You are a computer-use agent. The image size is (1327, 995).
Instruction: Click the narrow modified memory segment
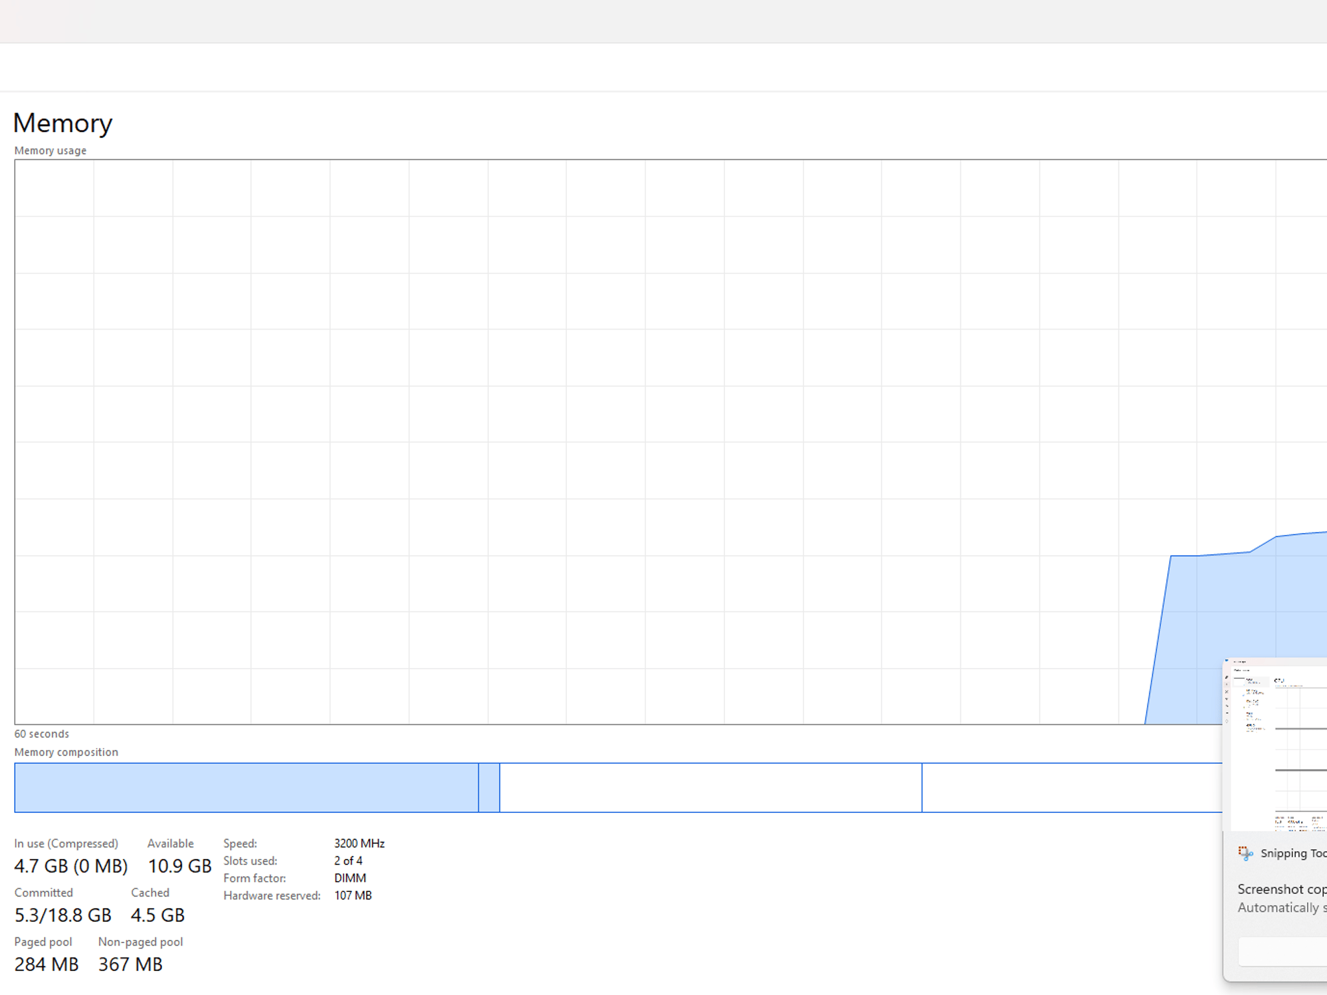click(x=489, y=788)
